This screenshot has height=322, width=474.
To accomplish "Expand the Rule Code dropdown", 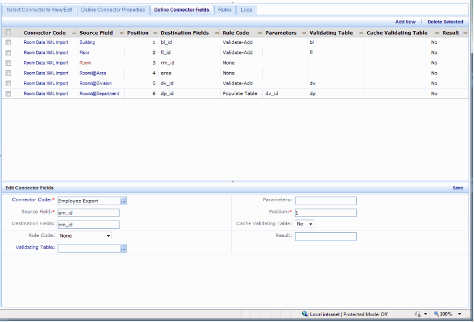I will coord(84,236).
